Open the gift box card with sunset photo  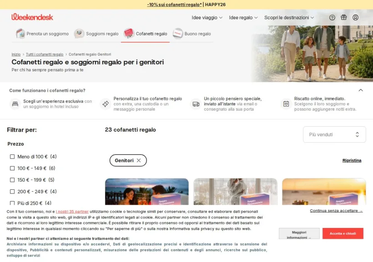(324, 192)
